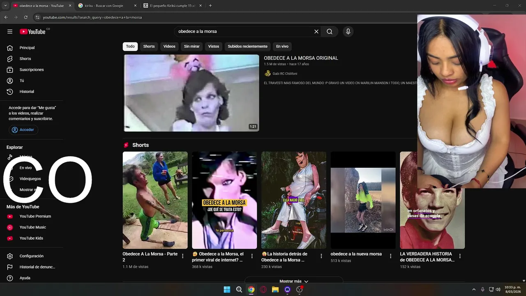This screenshot has height=296, width=526.
Task: Click the magnifier search button
Action: [330, 32]
